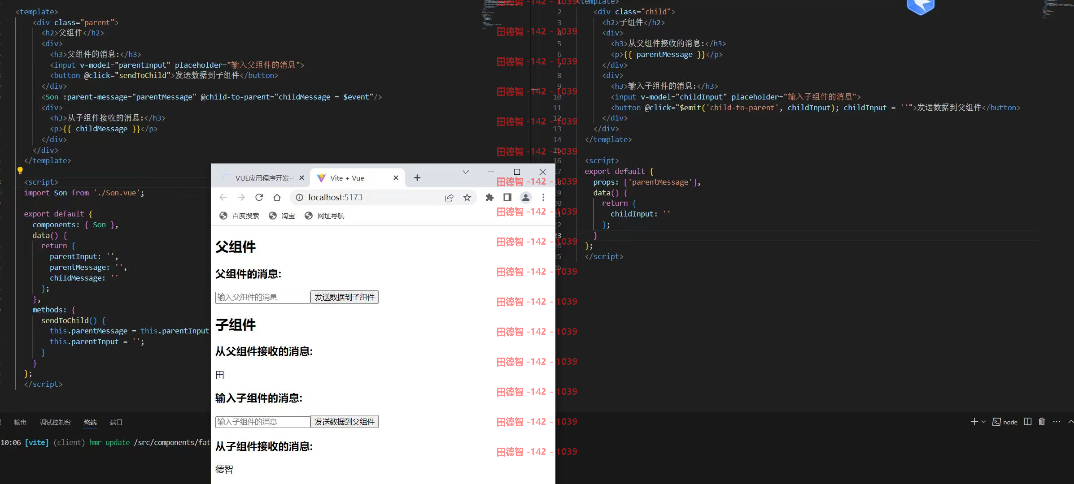Viewport: 1074px width, 484px height.
Task: Click the 从子组件接收的消息 heading in browser
Action: (x=264, y=446)
